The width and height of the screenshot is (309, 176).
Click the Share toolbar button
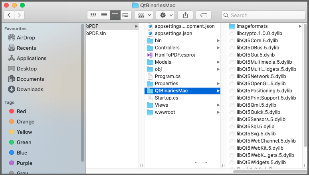(x=185, y=15)
